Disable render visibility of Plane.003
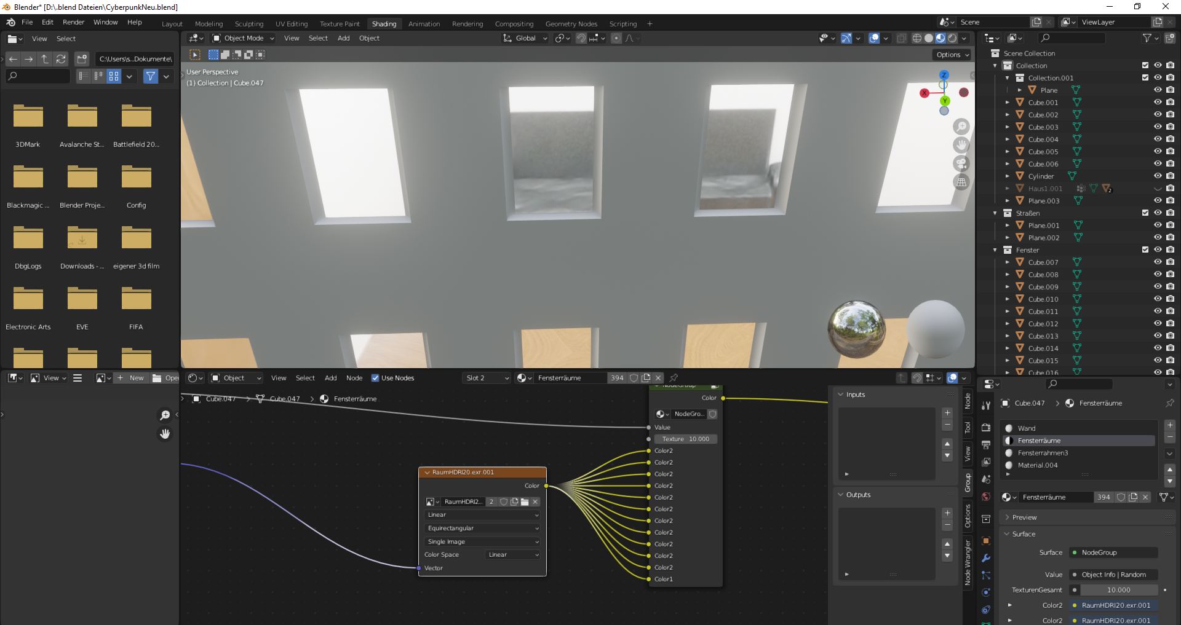 (x=1170, y=200)
